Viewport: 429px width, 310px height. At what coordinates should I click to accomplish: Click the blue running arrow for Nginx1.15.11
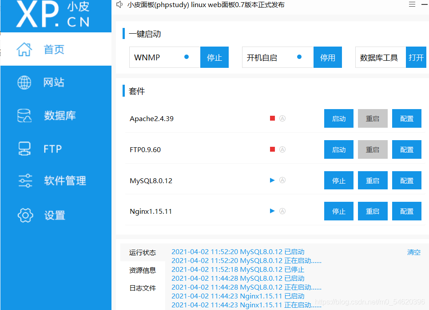(272, 211)
